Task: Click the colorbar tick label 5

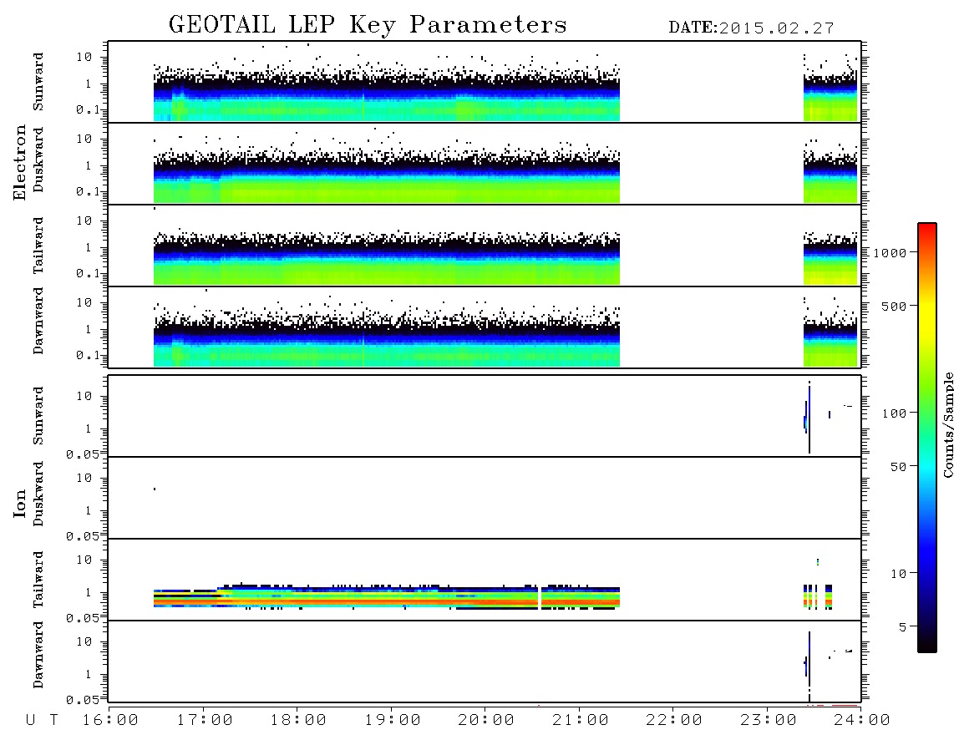Action: pos(903,626)
